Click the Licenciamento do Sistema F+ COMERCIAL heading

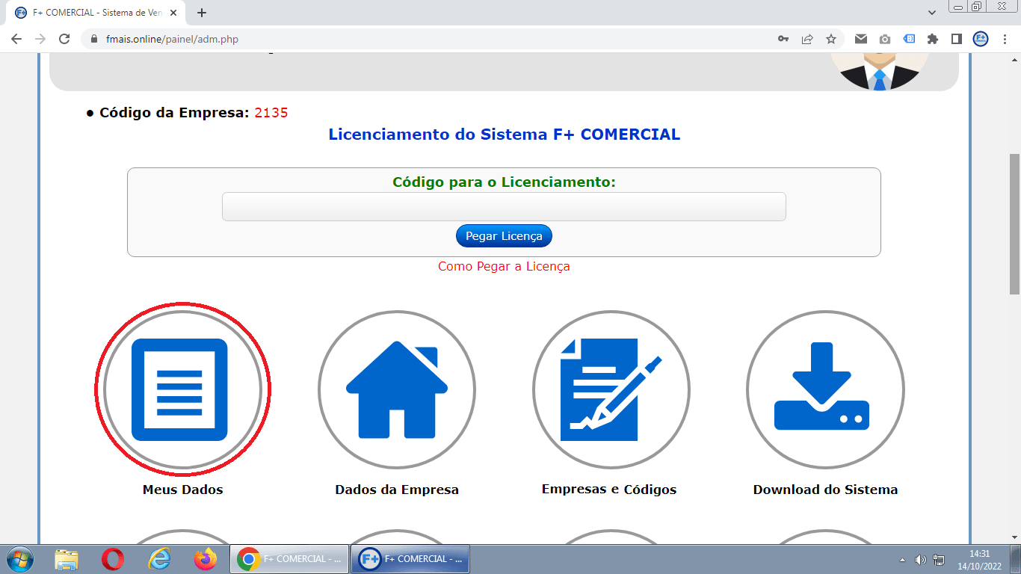pyautogui.click(x=505, y=135)
